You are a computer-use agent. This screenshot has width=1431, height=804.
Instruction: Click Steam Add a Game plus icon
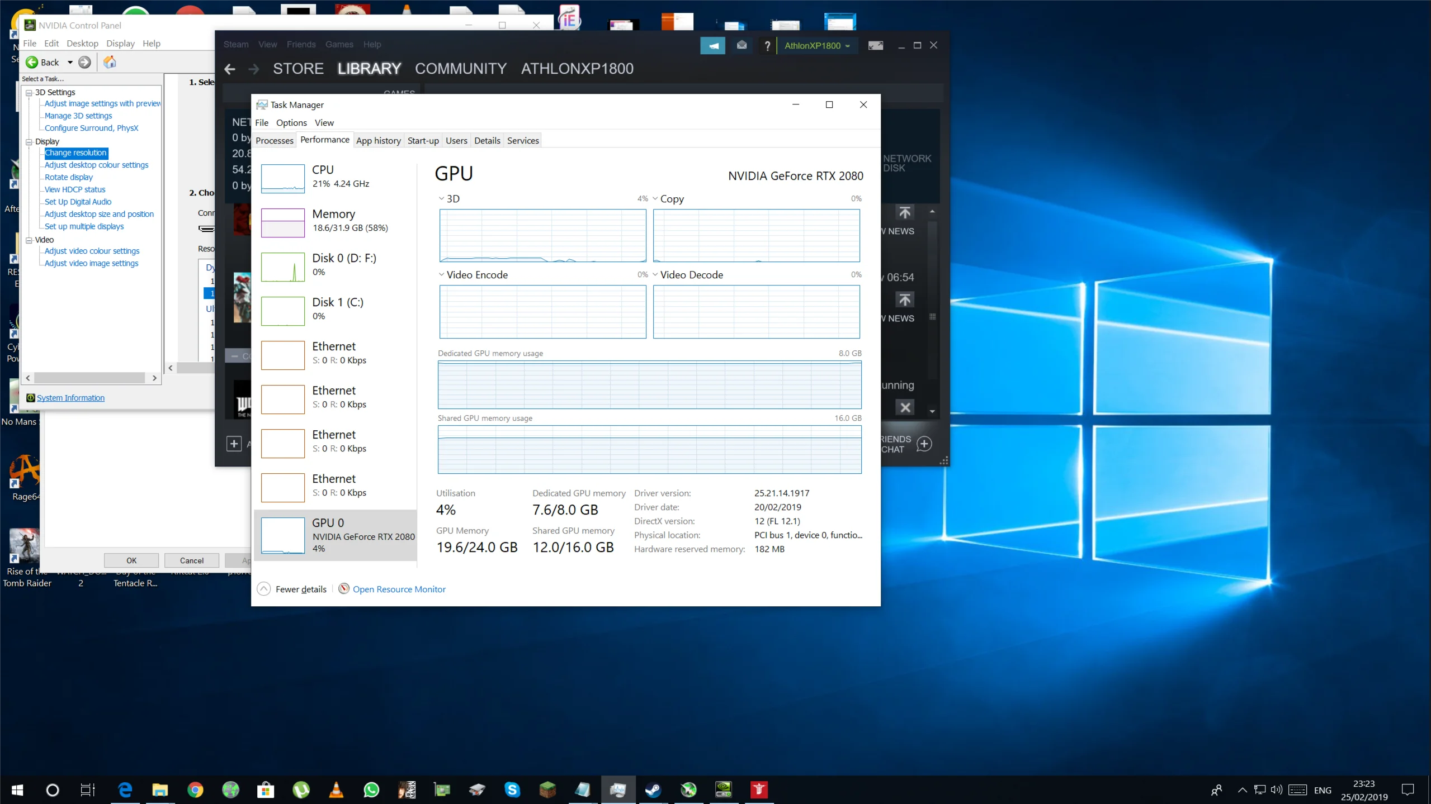coord(234,444)
